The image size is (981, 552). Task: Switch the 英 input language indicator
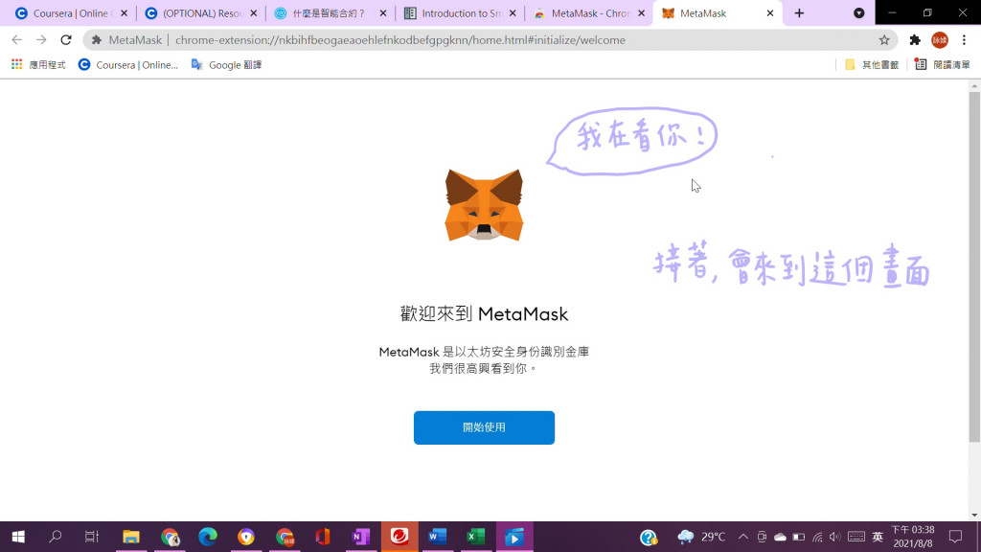(878, 537)
